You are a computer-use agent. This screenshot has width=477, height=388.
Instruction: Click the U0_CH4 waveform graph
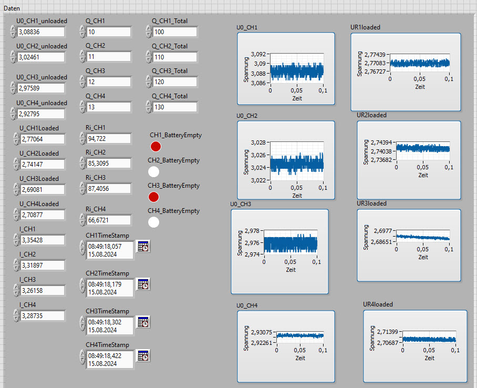coord(286,346)
